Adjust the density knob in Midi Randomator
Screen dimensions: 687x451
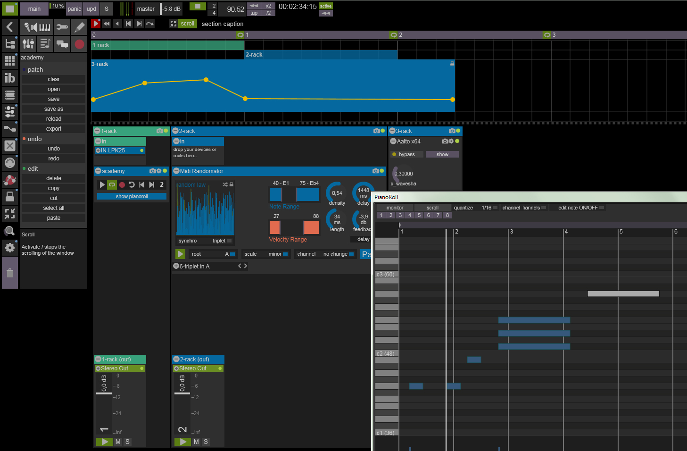337,193
